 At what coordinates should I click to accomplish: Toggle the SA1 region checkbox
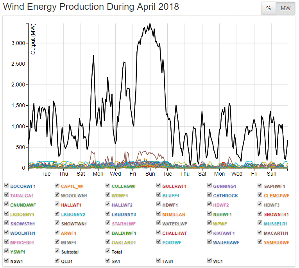pos(108,260)
